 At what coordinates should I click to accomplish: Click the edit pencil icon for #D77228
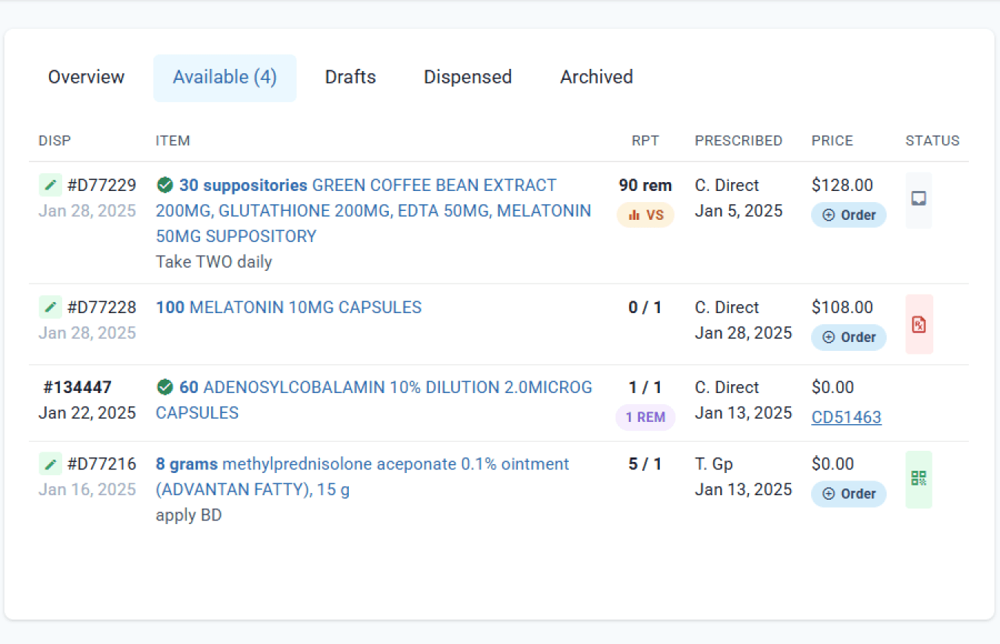click(x=50, y=307)
